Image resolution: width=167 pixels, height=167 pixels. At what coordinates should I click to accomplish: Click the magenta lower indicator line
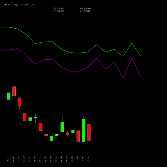pos(70,71)
